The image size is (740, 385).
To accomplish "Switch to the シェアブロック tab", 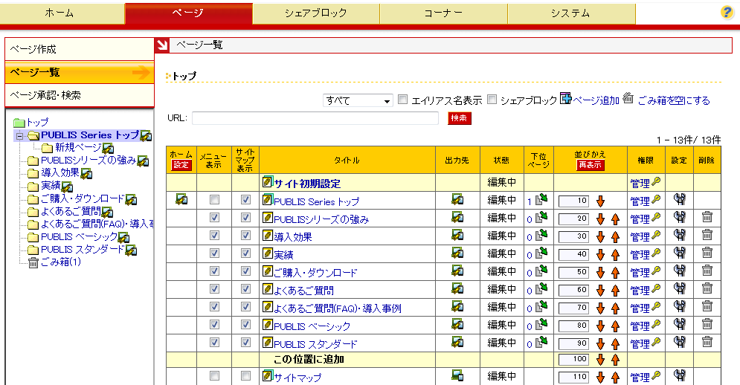I will coord(316,13).
